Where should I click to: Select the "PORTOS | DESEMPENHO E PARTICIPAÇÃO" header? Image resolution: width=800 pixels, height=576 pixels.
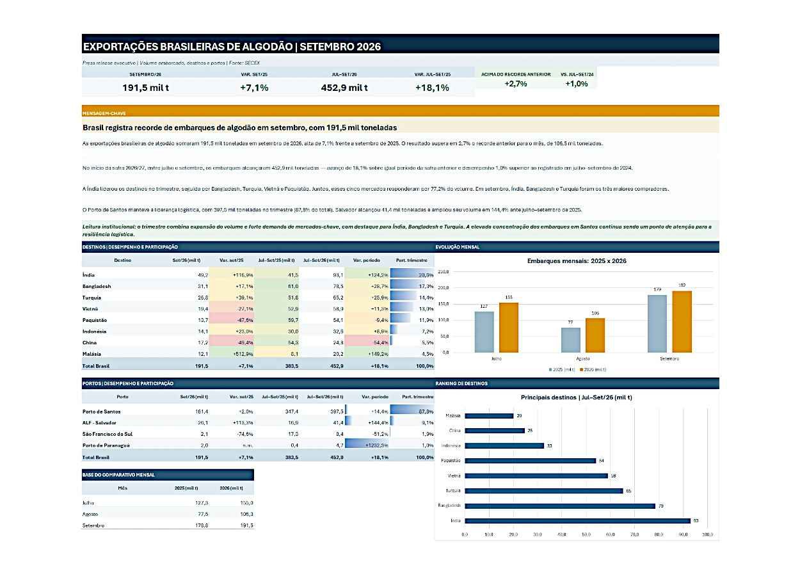pyautogui.click(x=257, y=383)
